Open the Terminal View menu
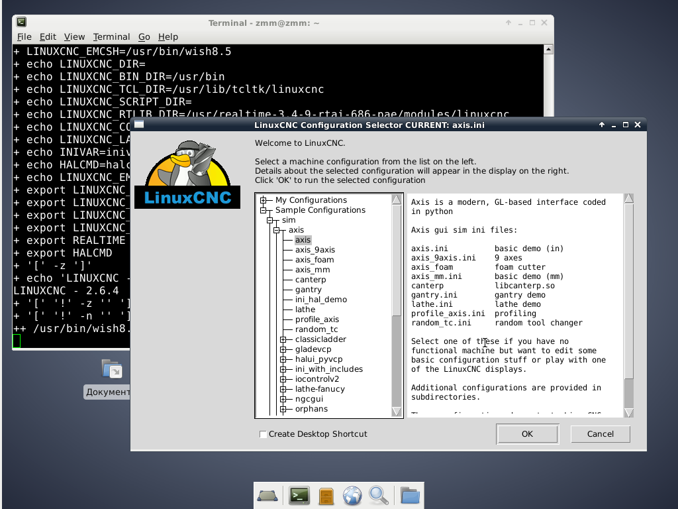The width and height of the screenshot is (678, 509). [x=74, y=37]
